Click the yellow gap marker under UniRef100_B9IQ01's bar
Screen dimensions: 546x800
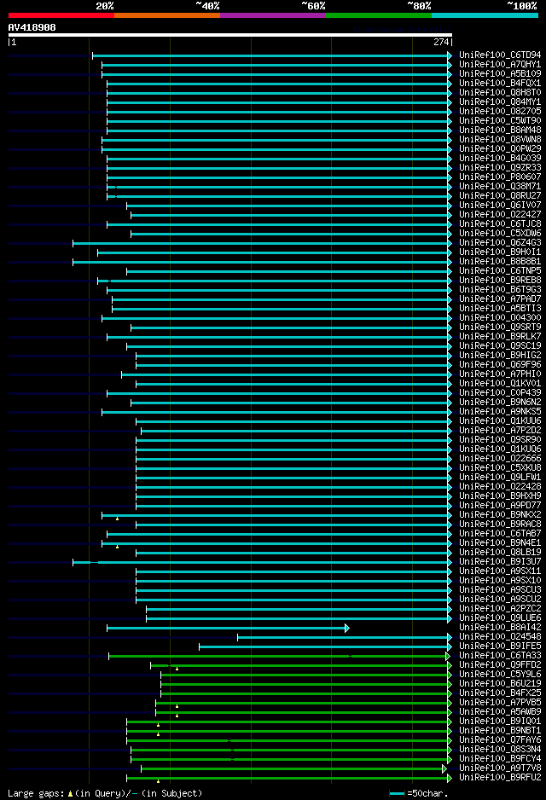158,725
